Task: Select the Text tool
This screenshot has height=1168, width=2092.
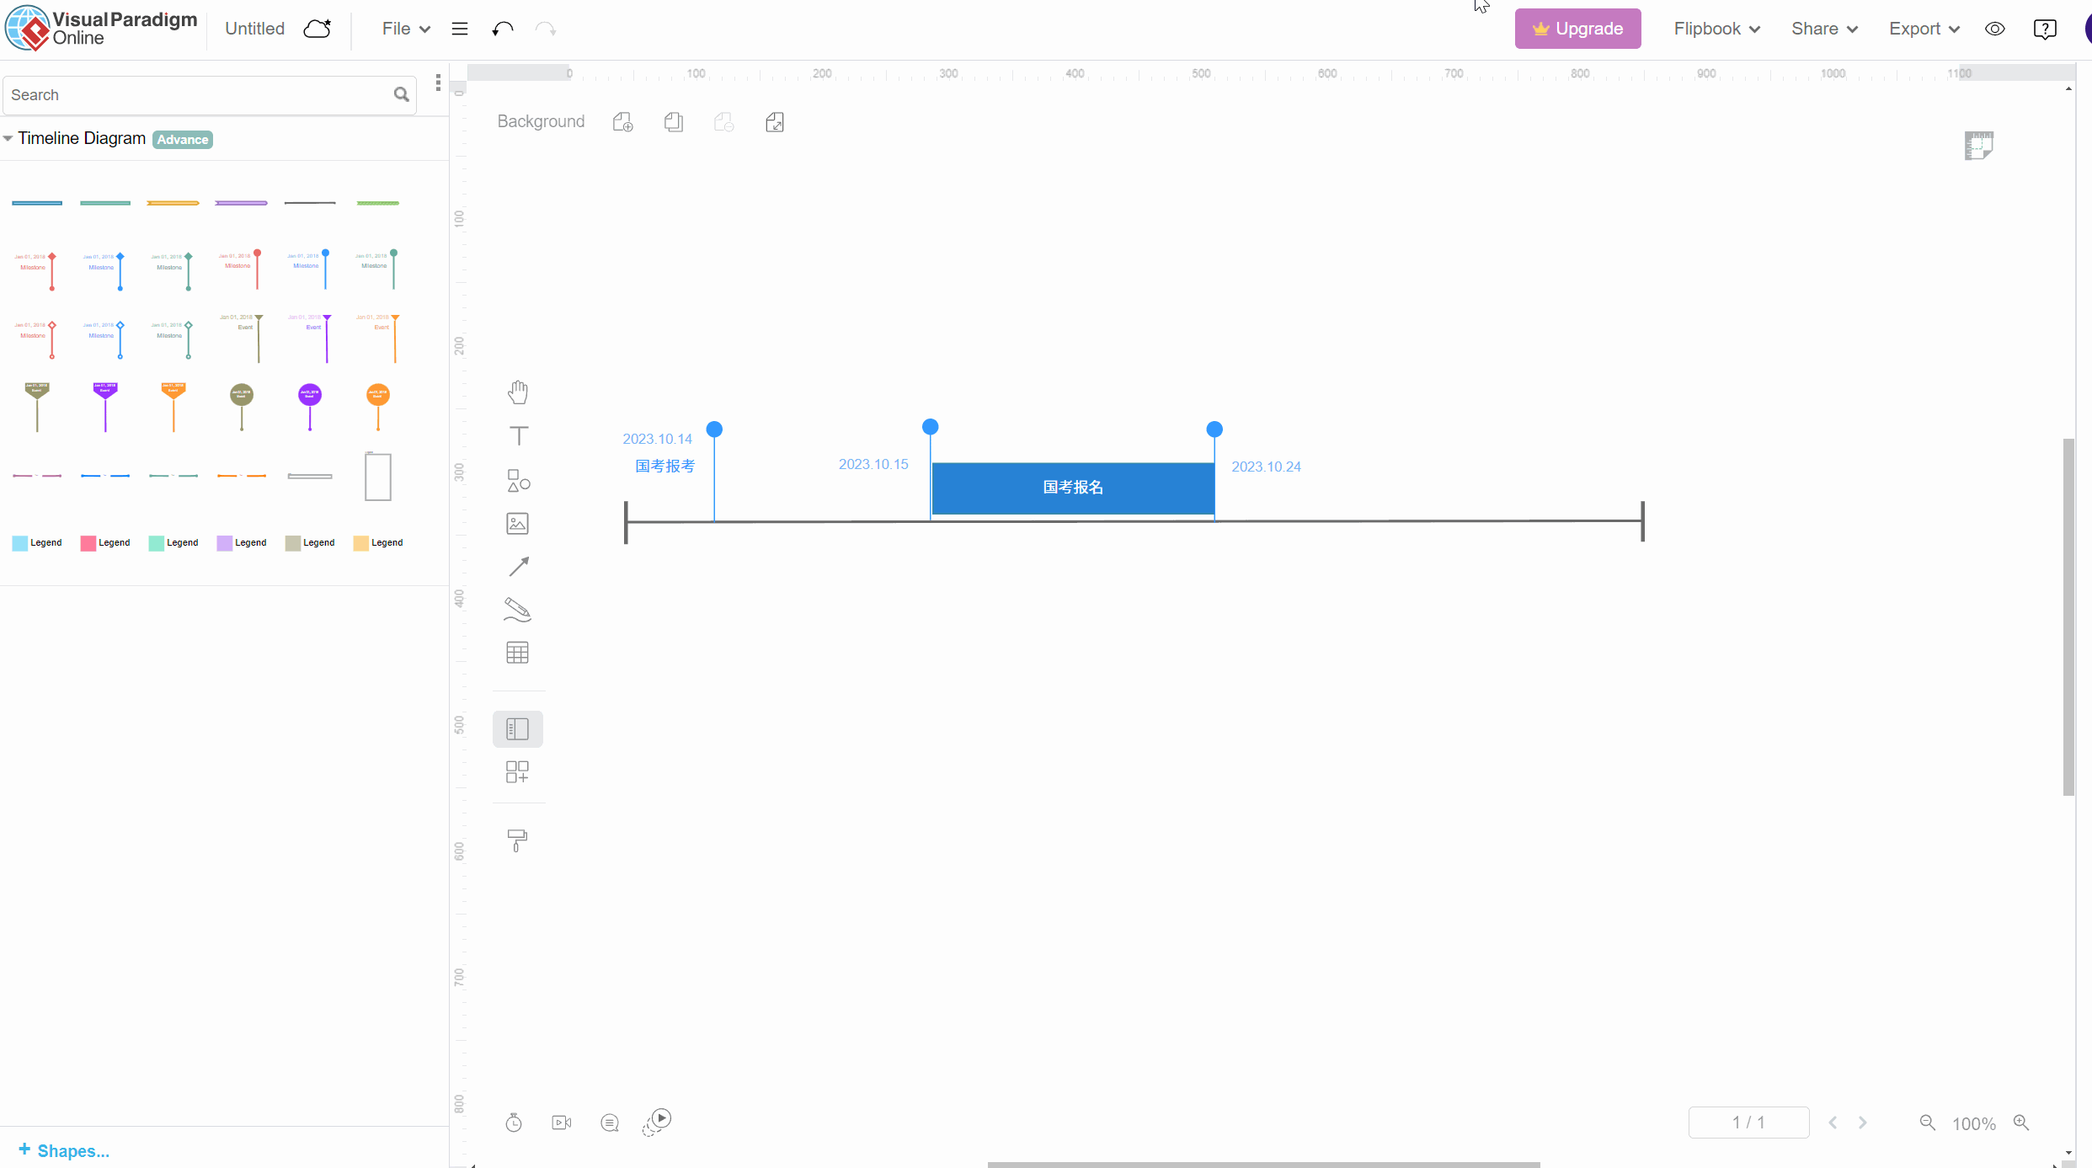Action: (518, 436)
